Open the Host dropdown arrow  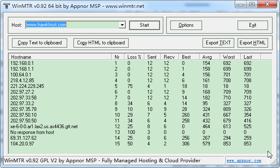(122, 25)
